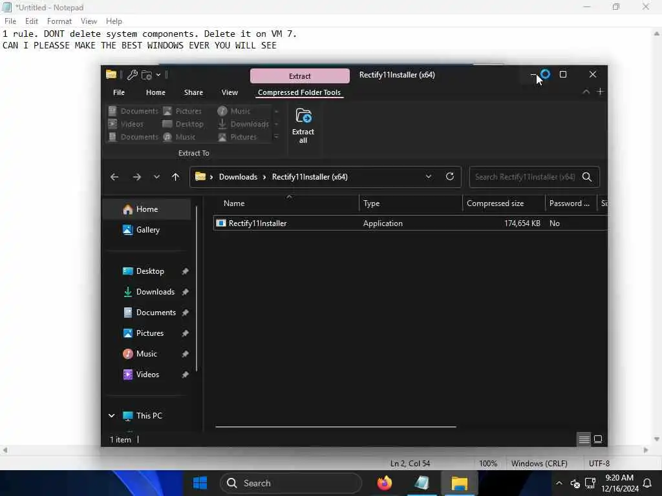
Task: Go back with the left arrow button
Action: point(114,177)
